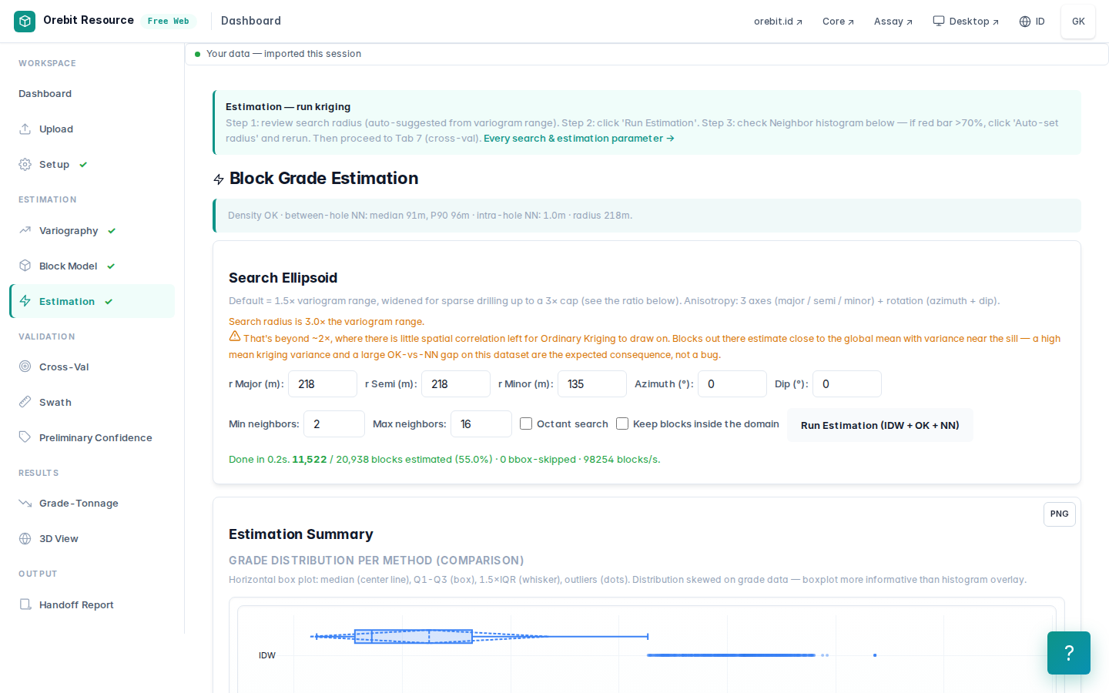The width and height of the screenshot is (1109, 693).
Task: Click the checkmark next to Variography
Action: [x=112, y=230]
